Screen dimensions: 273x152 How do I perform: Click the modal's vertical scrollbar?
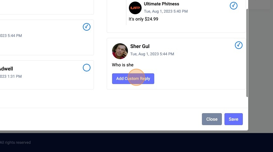pyautogui.click(x=247, y=53)
